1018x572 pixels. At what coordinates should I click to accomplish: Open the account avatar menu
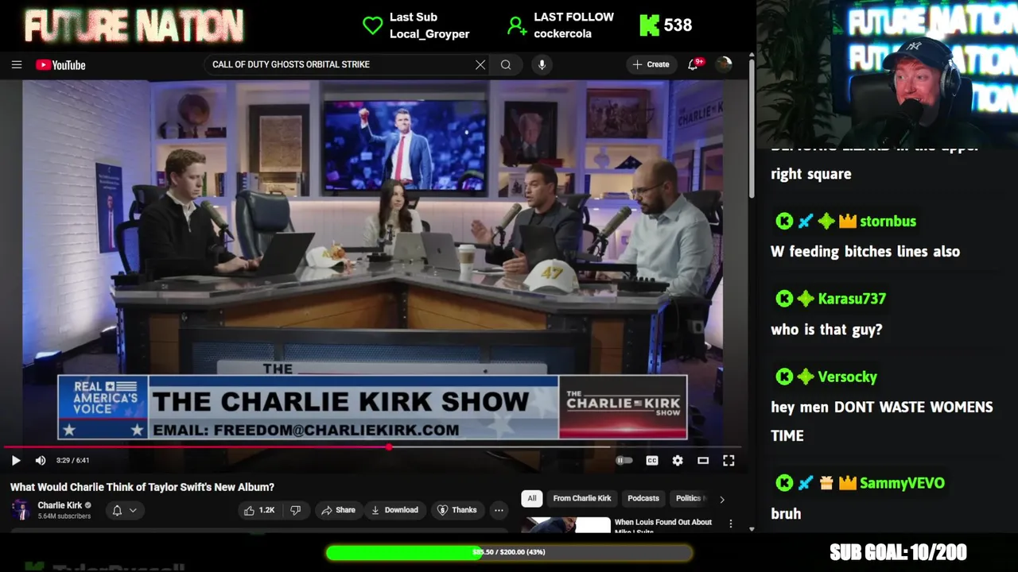point(723,64)
